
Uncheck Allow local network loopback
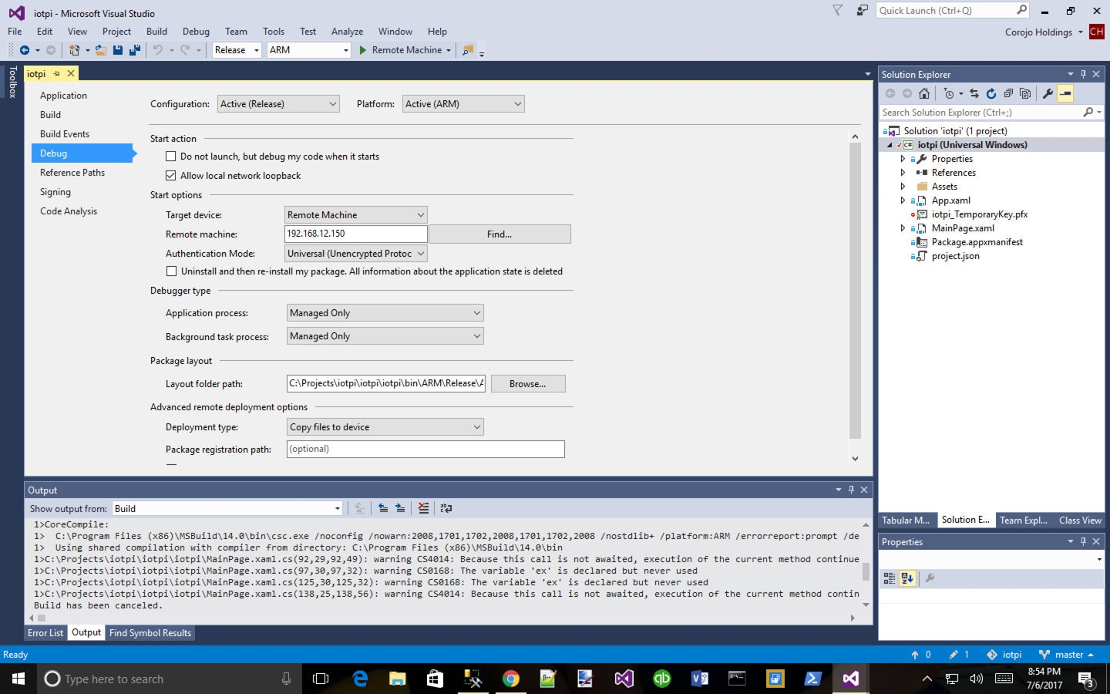pos(171,176)
